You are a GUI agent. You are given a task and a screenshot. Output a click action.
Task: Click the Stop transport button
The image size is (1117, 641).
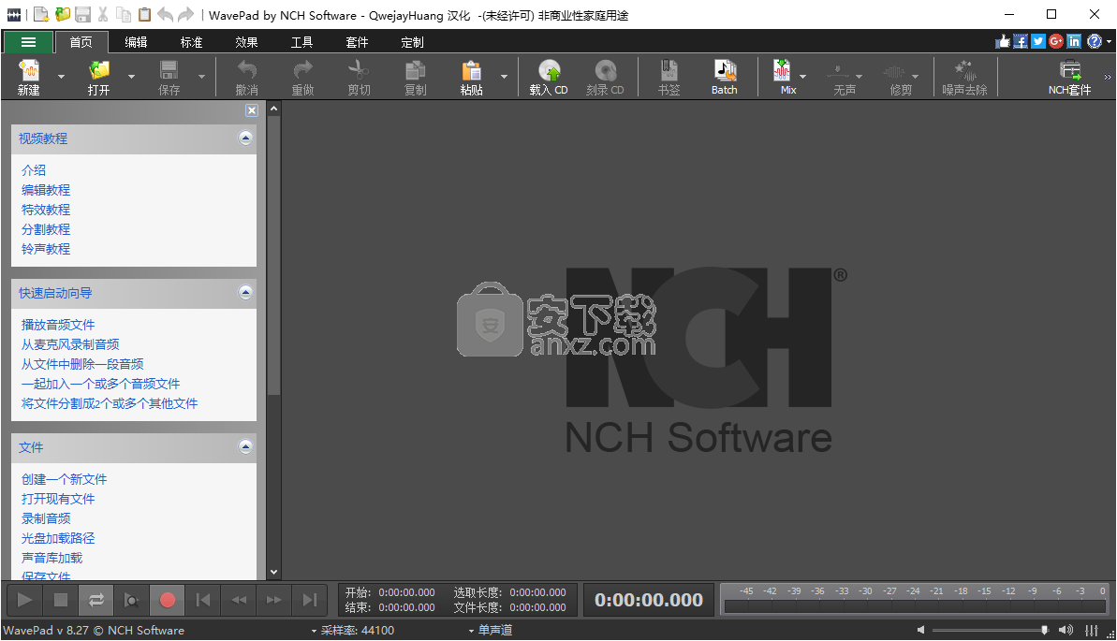click(61, 600)
